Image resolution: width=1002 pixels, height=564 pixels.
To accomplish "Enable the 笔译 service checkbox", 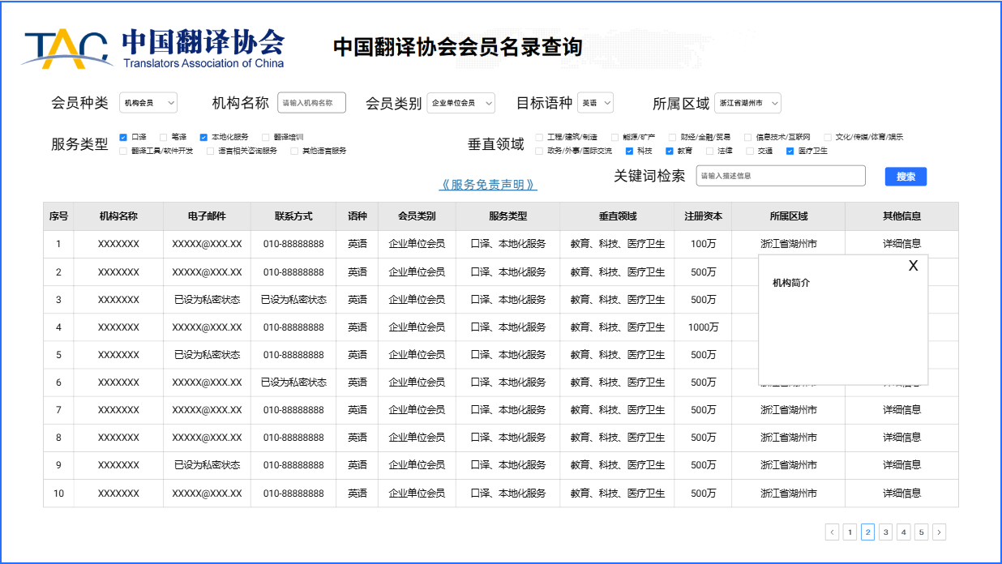I will click(x=164, y=137).
